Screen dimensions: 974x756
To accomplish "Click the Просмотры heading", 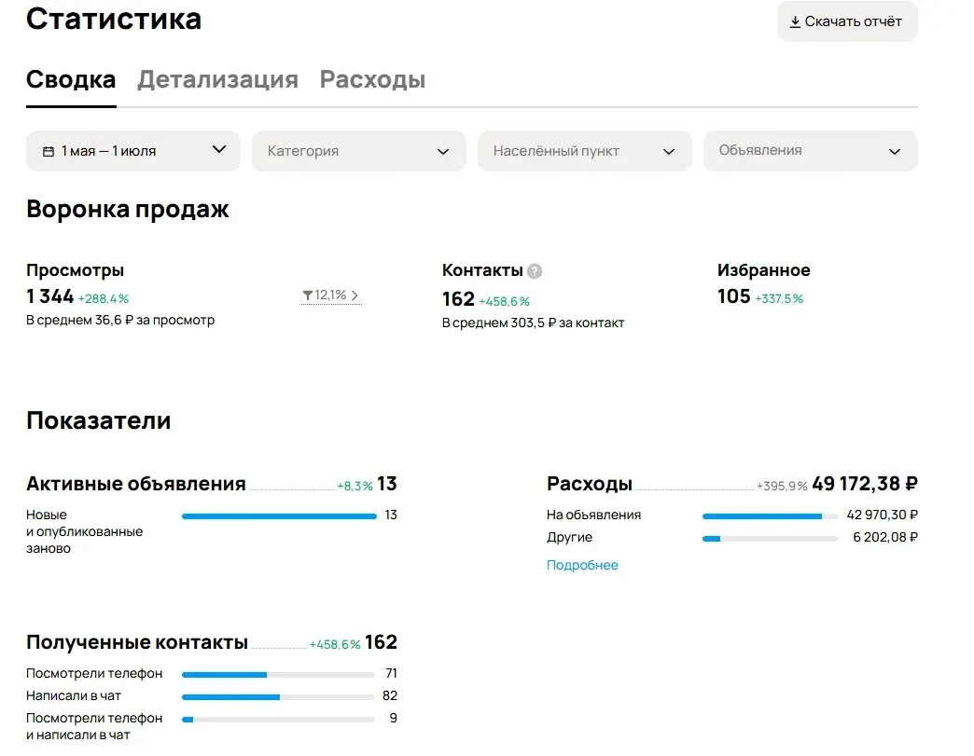I will tap(76, 270).
